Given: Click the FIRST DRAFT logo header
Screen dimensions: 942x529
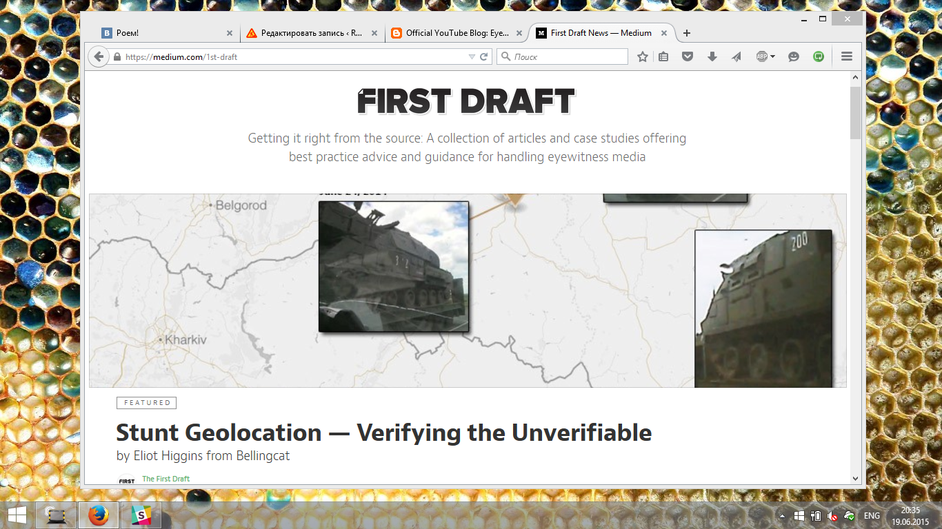Looking at the screenshot, I should pyautogui.click(x=466, y=101).
